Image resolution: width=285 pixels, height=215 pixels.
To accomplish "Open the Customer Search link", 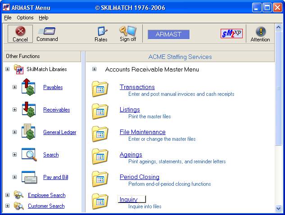I will point(46,206).
